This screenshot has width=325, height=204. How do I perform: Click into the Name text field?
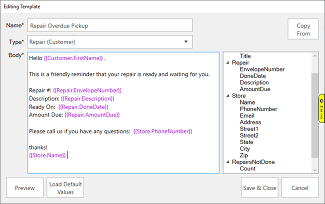[x=110, y=25]
